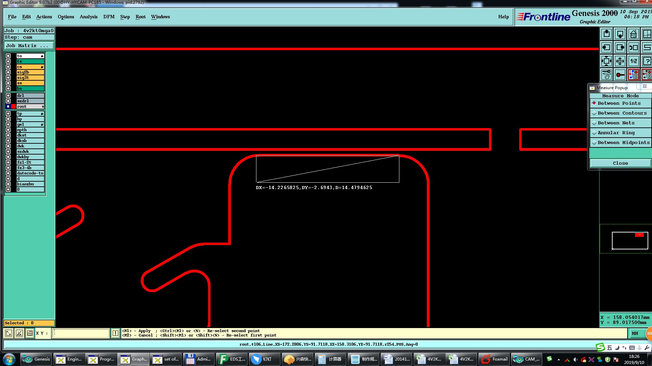Click the angle coordinate mode icon

coord(19,333)
